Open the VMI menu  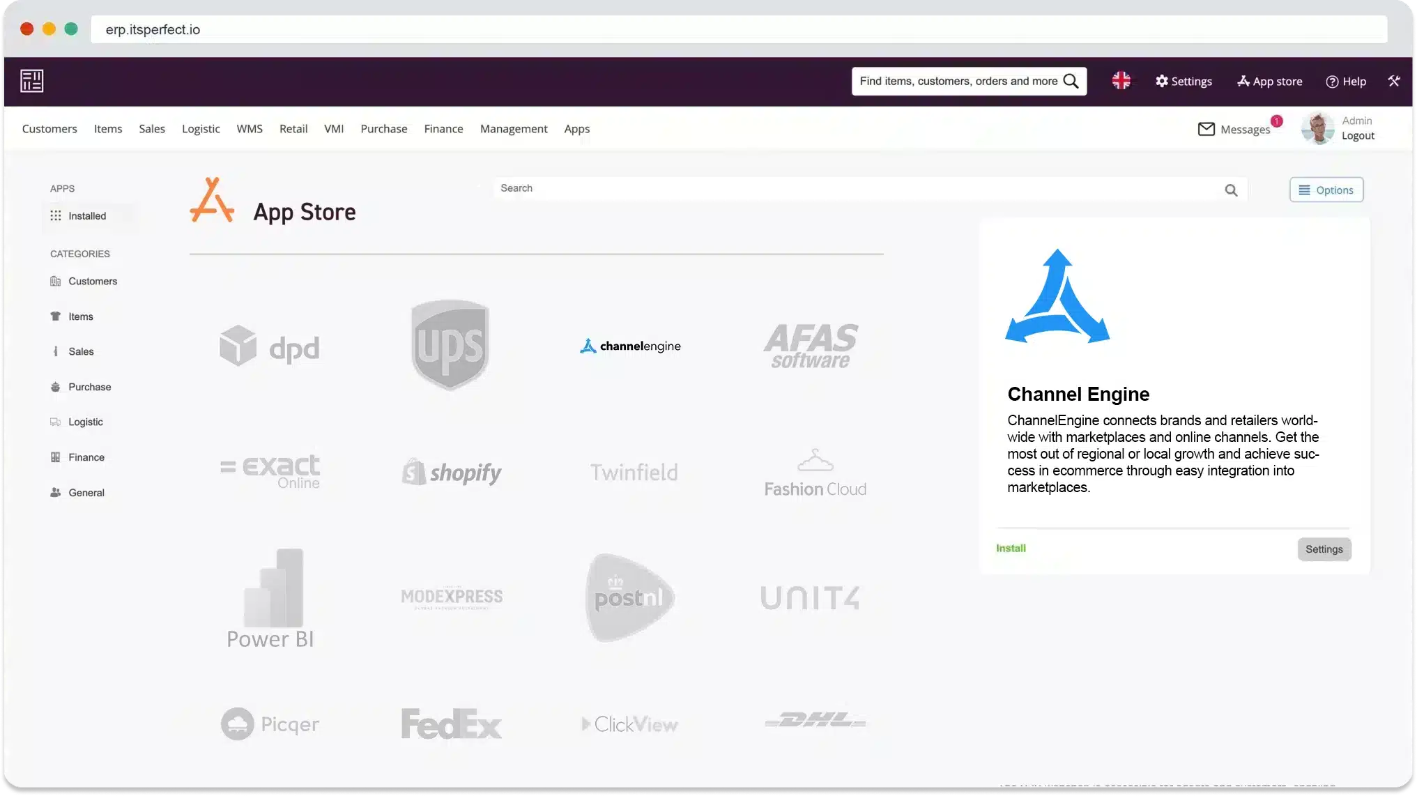tap(334, 129)
